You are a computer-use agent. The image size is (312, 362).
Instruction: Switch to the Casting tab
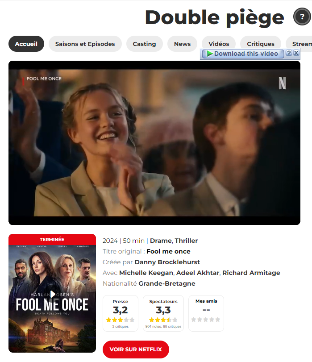pyautogui.click(x=144, y=44)
